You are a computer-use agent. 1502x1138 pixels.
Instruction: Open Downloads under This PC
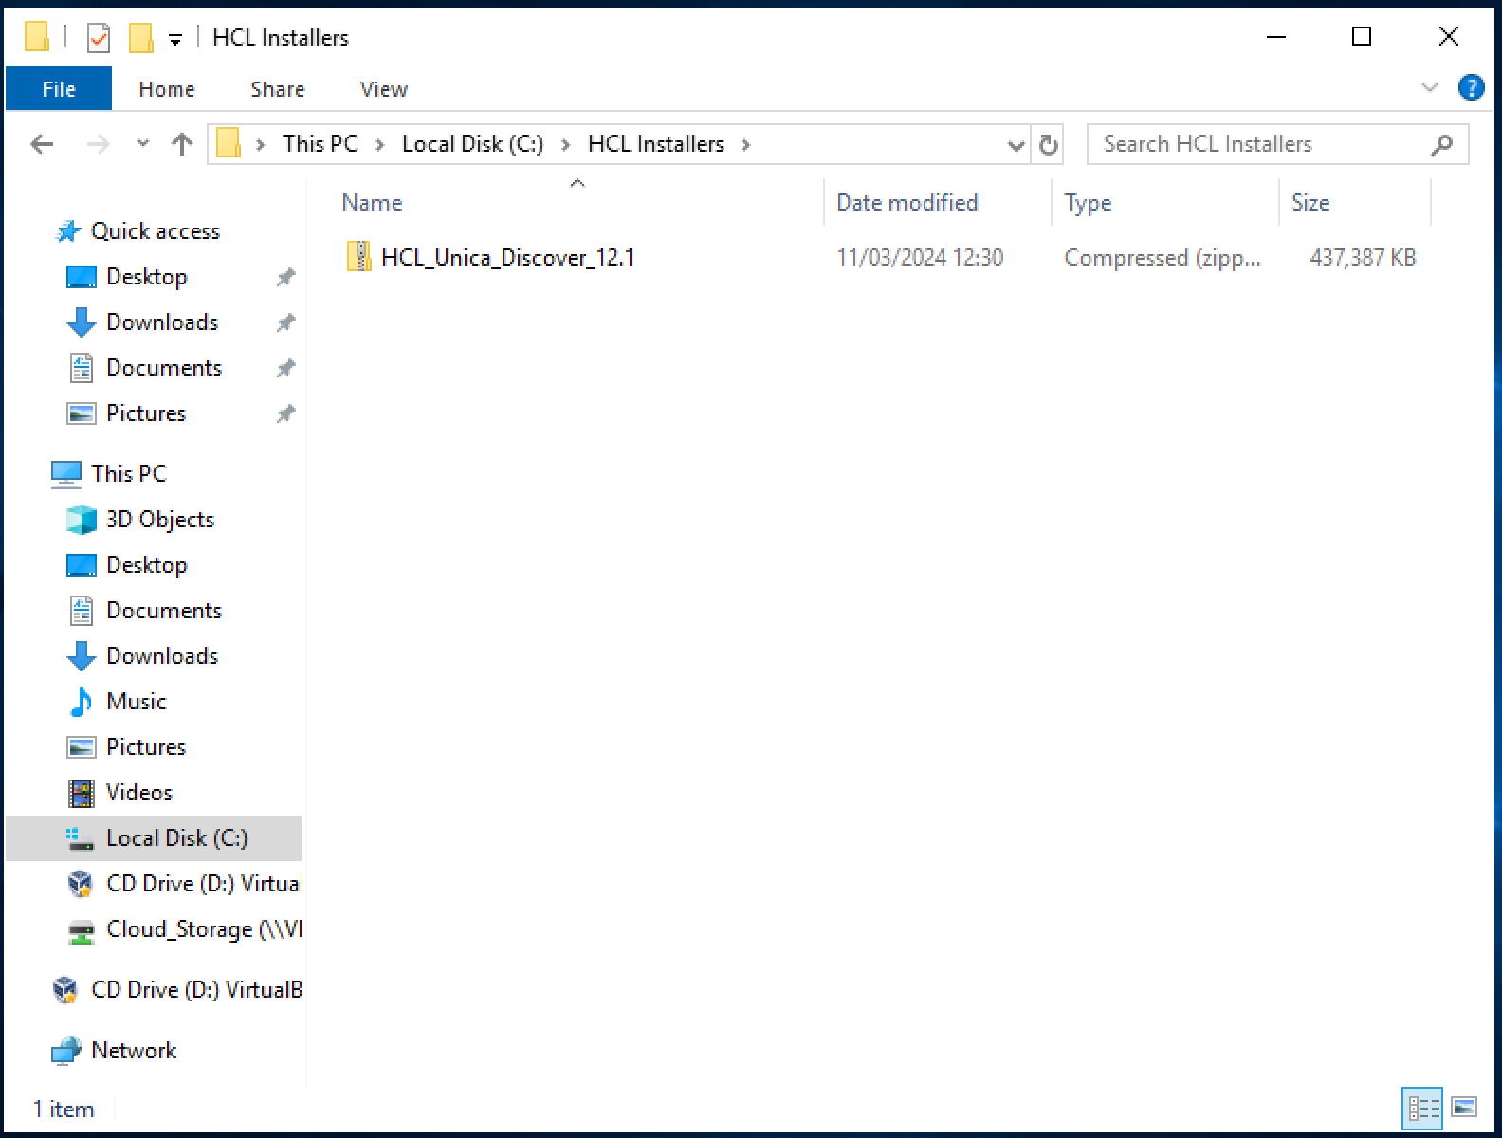pos(162,656)
